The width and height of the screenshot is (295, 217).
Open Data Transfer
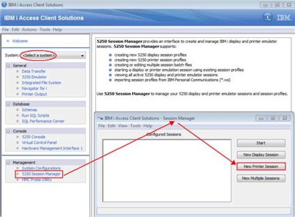click(x=34, y=71)
